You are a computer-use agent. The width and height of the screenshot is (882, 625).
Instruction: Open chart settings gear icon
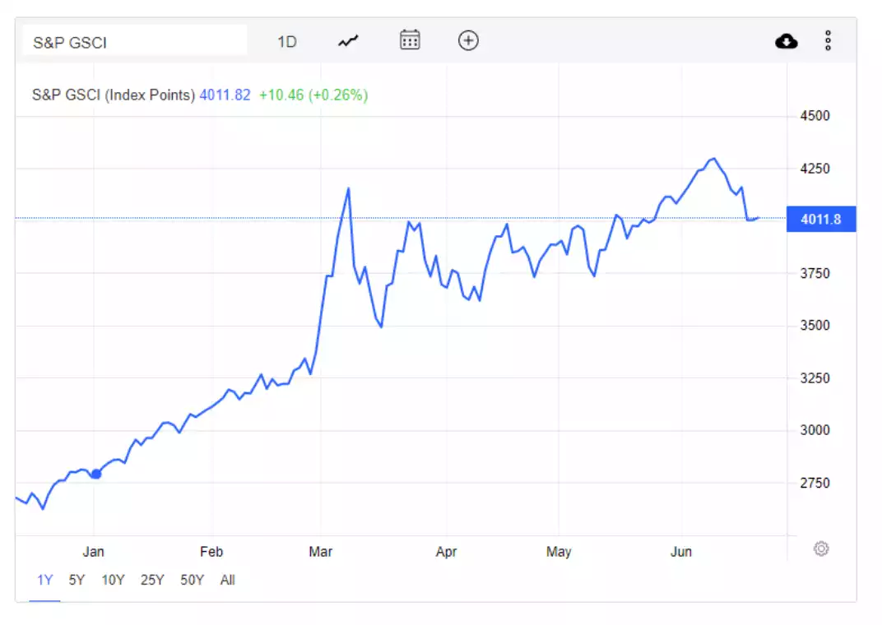[820, 549]
